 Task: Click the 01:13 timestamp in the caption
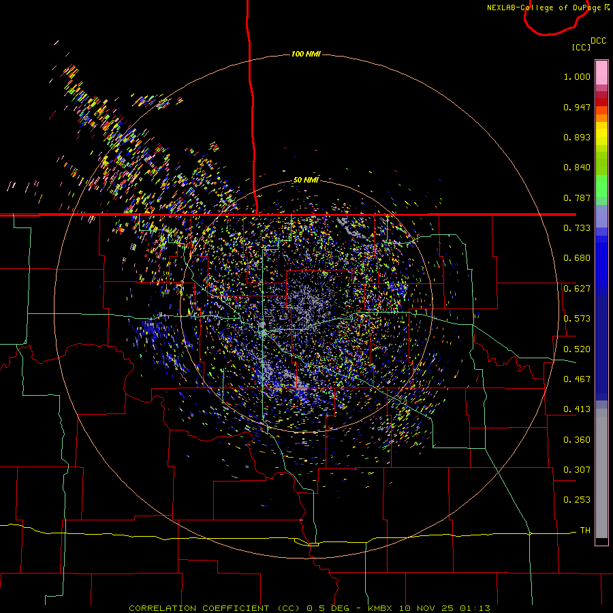pyautogui.click(x=475, y=608)
